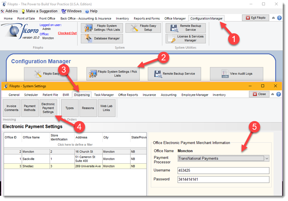The height and width of the screenshot is (201, 288).
Task: Open the Employee Manager settings tab
Action: (x=195, y=95)
